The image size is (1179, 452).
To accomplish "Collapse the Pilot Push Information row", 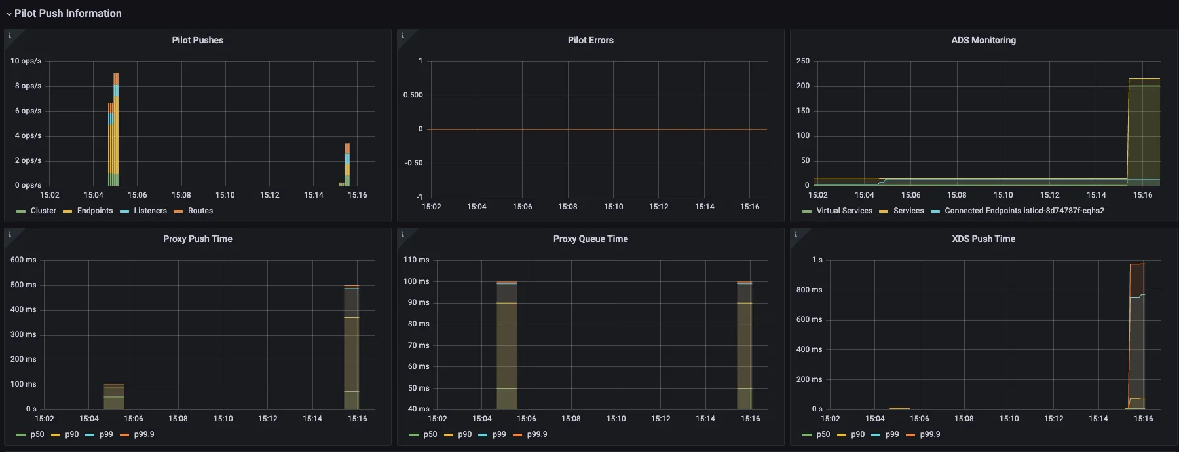I will point(64,13).
